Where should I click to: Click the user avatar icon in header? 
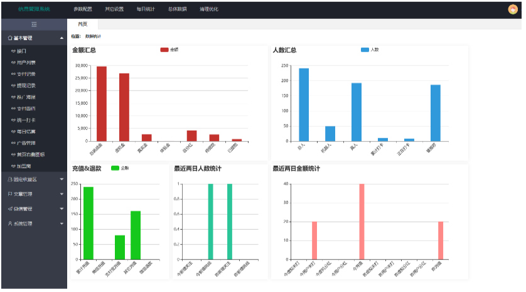coord(512,9)
